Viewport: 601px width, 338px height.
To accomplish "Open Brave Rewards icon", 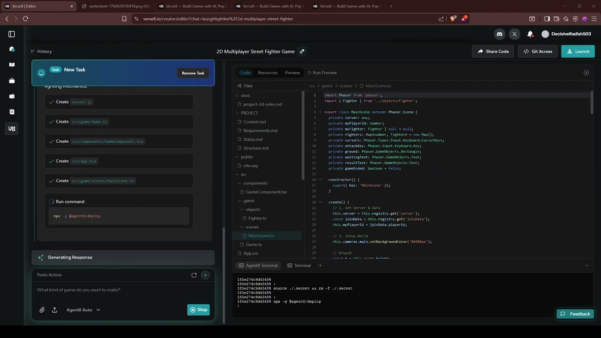I will coord(464,19).
